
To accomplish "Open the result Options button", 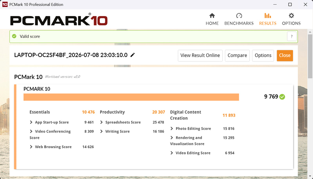I will tap(263, 55).
